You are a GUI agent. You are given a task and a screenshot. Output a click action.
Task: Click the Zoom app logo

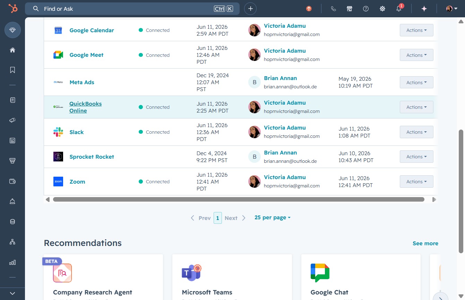tap(58, 182)
